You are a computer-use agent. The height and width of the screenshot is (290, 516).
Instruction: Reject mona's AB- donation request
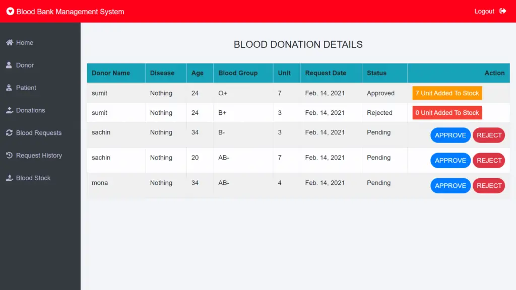[488, 185]
